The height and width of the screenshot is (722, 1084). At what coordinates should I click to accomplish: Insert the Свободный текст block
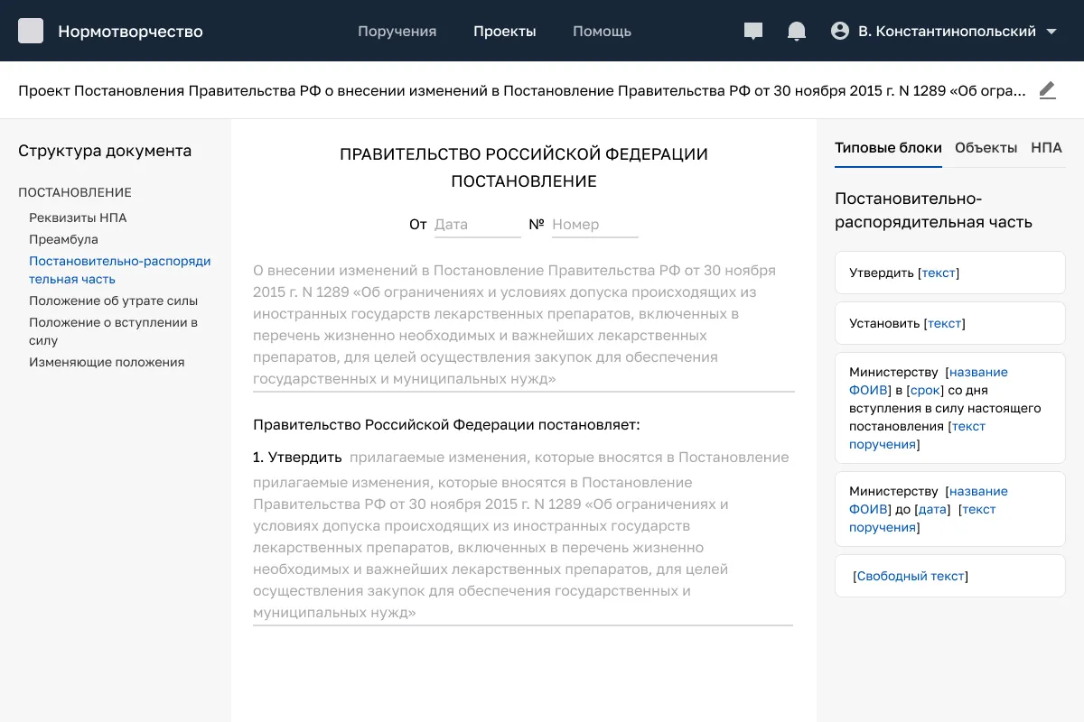[950, 576]
